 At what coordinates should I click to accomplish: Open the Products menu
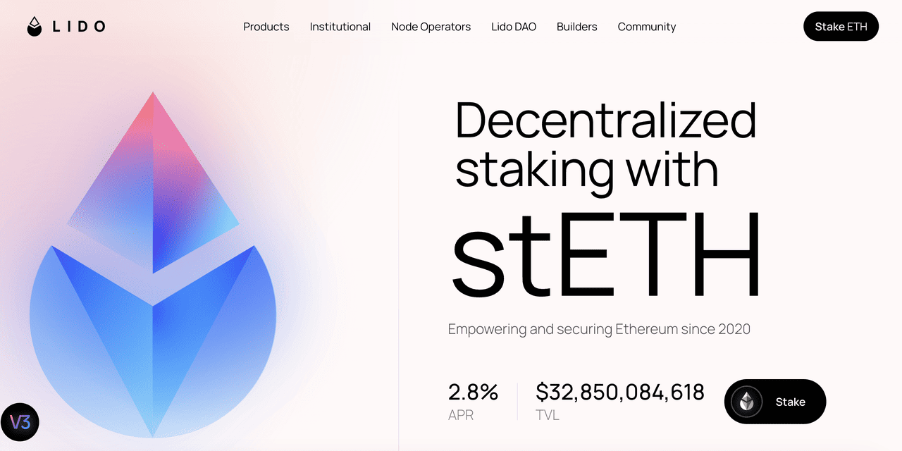pyautogui.click(x=266, y=27)
